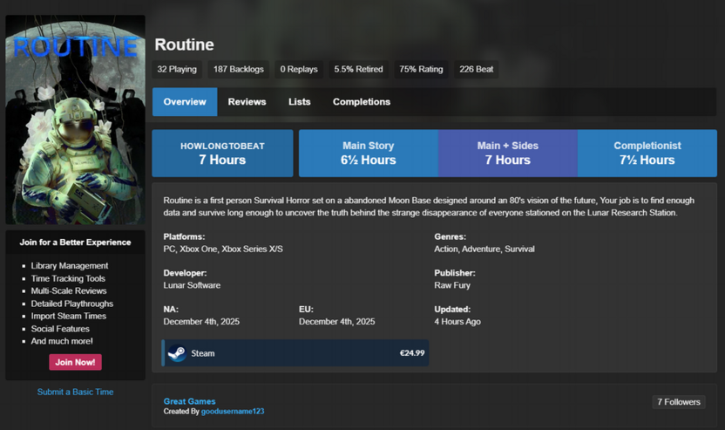Click 'Library Management' list item
Image resolution: width=725 pixels, height=430 pixels.
70,266
